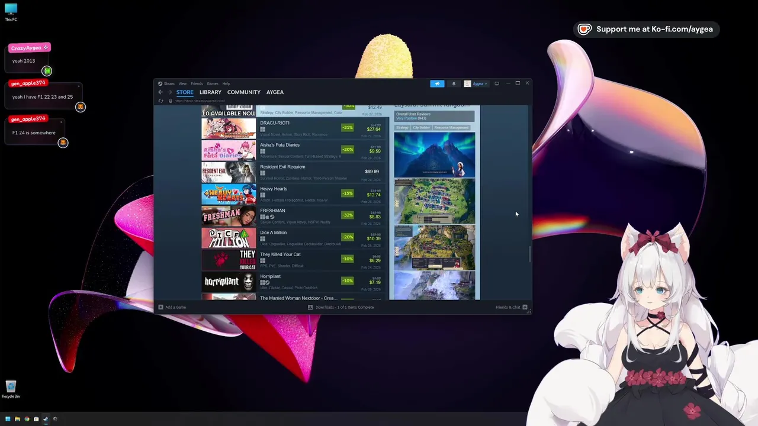Click the 'F1 24 is somewhere' chat message
This screenshot has height=426, width=758.
[34, 133]
